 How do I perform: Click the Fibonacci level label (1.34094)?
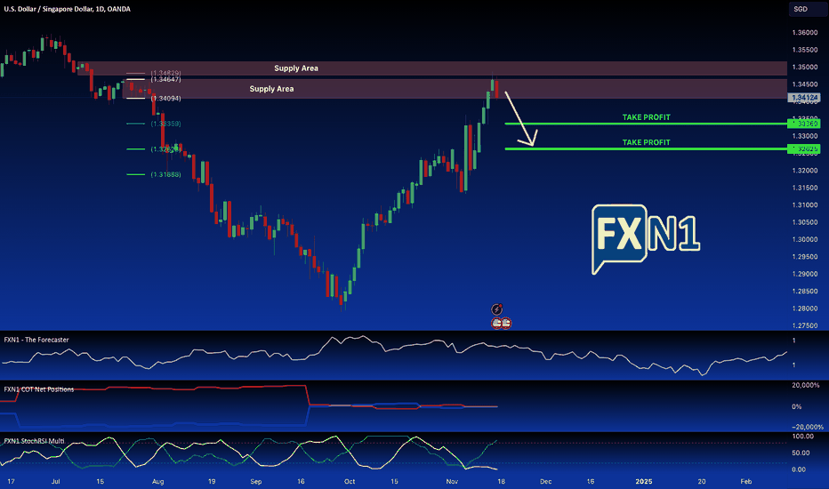(x=166, y=99)
